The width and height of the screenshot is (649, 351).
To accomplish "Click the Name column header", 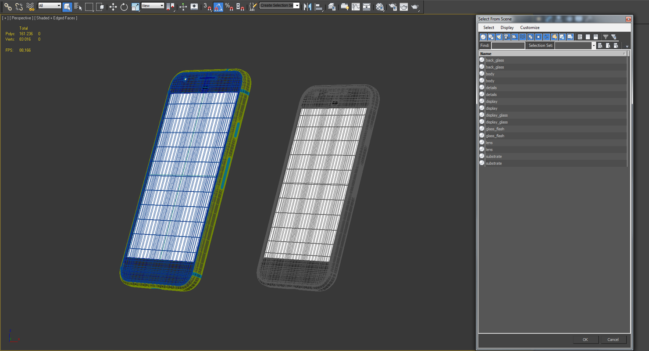I will (x=553, y=54).
